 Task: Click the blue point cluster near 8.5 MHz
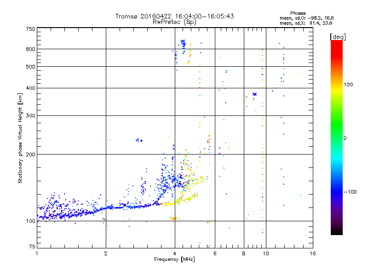click(x=254, y=94)
